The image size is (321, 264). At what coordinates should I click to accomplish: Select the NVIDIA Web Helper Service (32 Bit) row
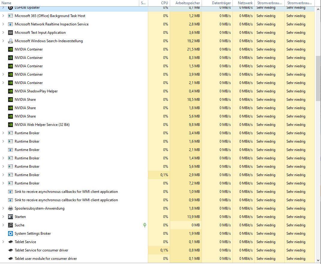pyautogui.click(x=157, y=124)
